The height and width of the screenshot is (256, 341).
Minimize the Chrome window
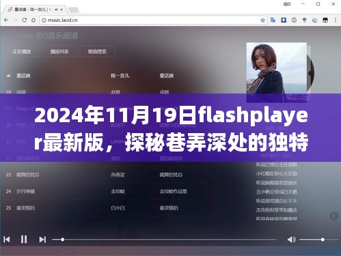[303, 4]
